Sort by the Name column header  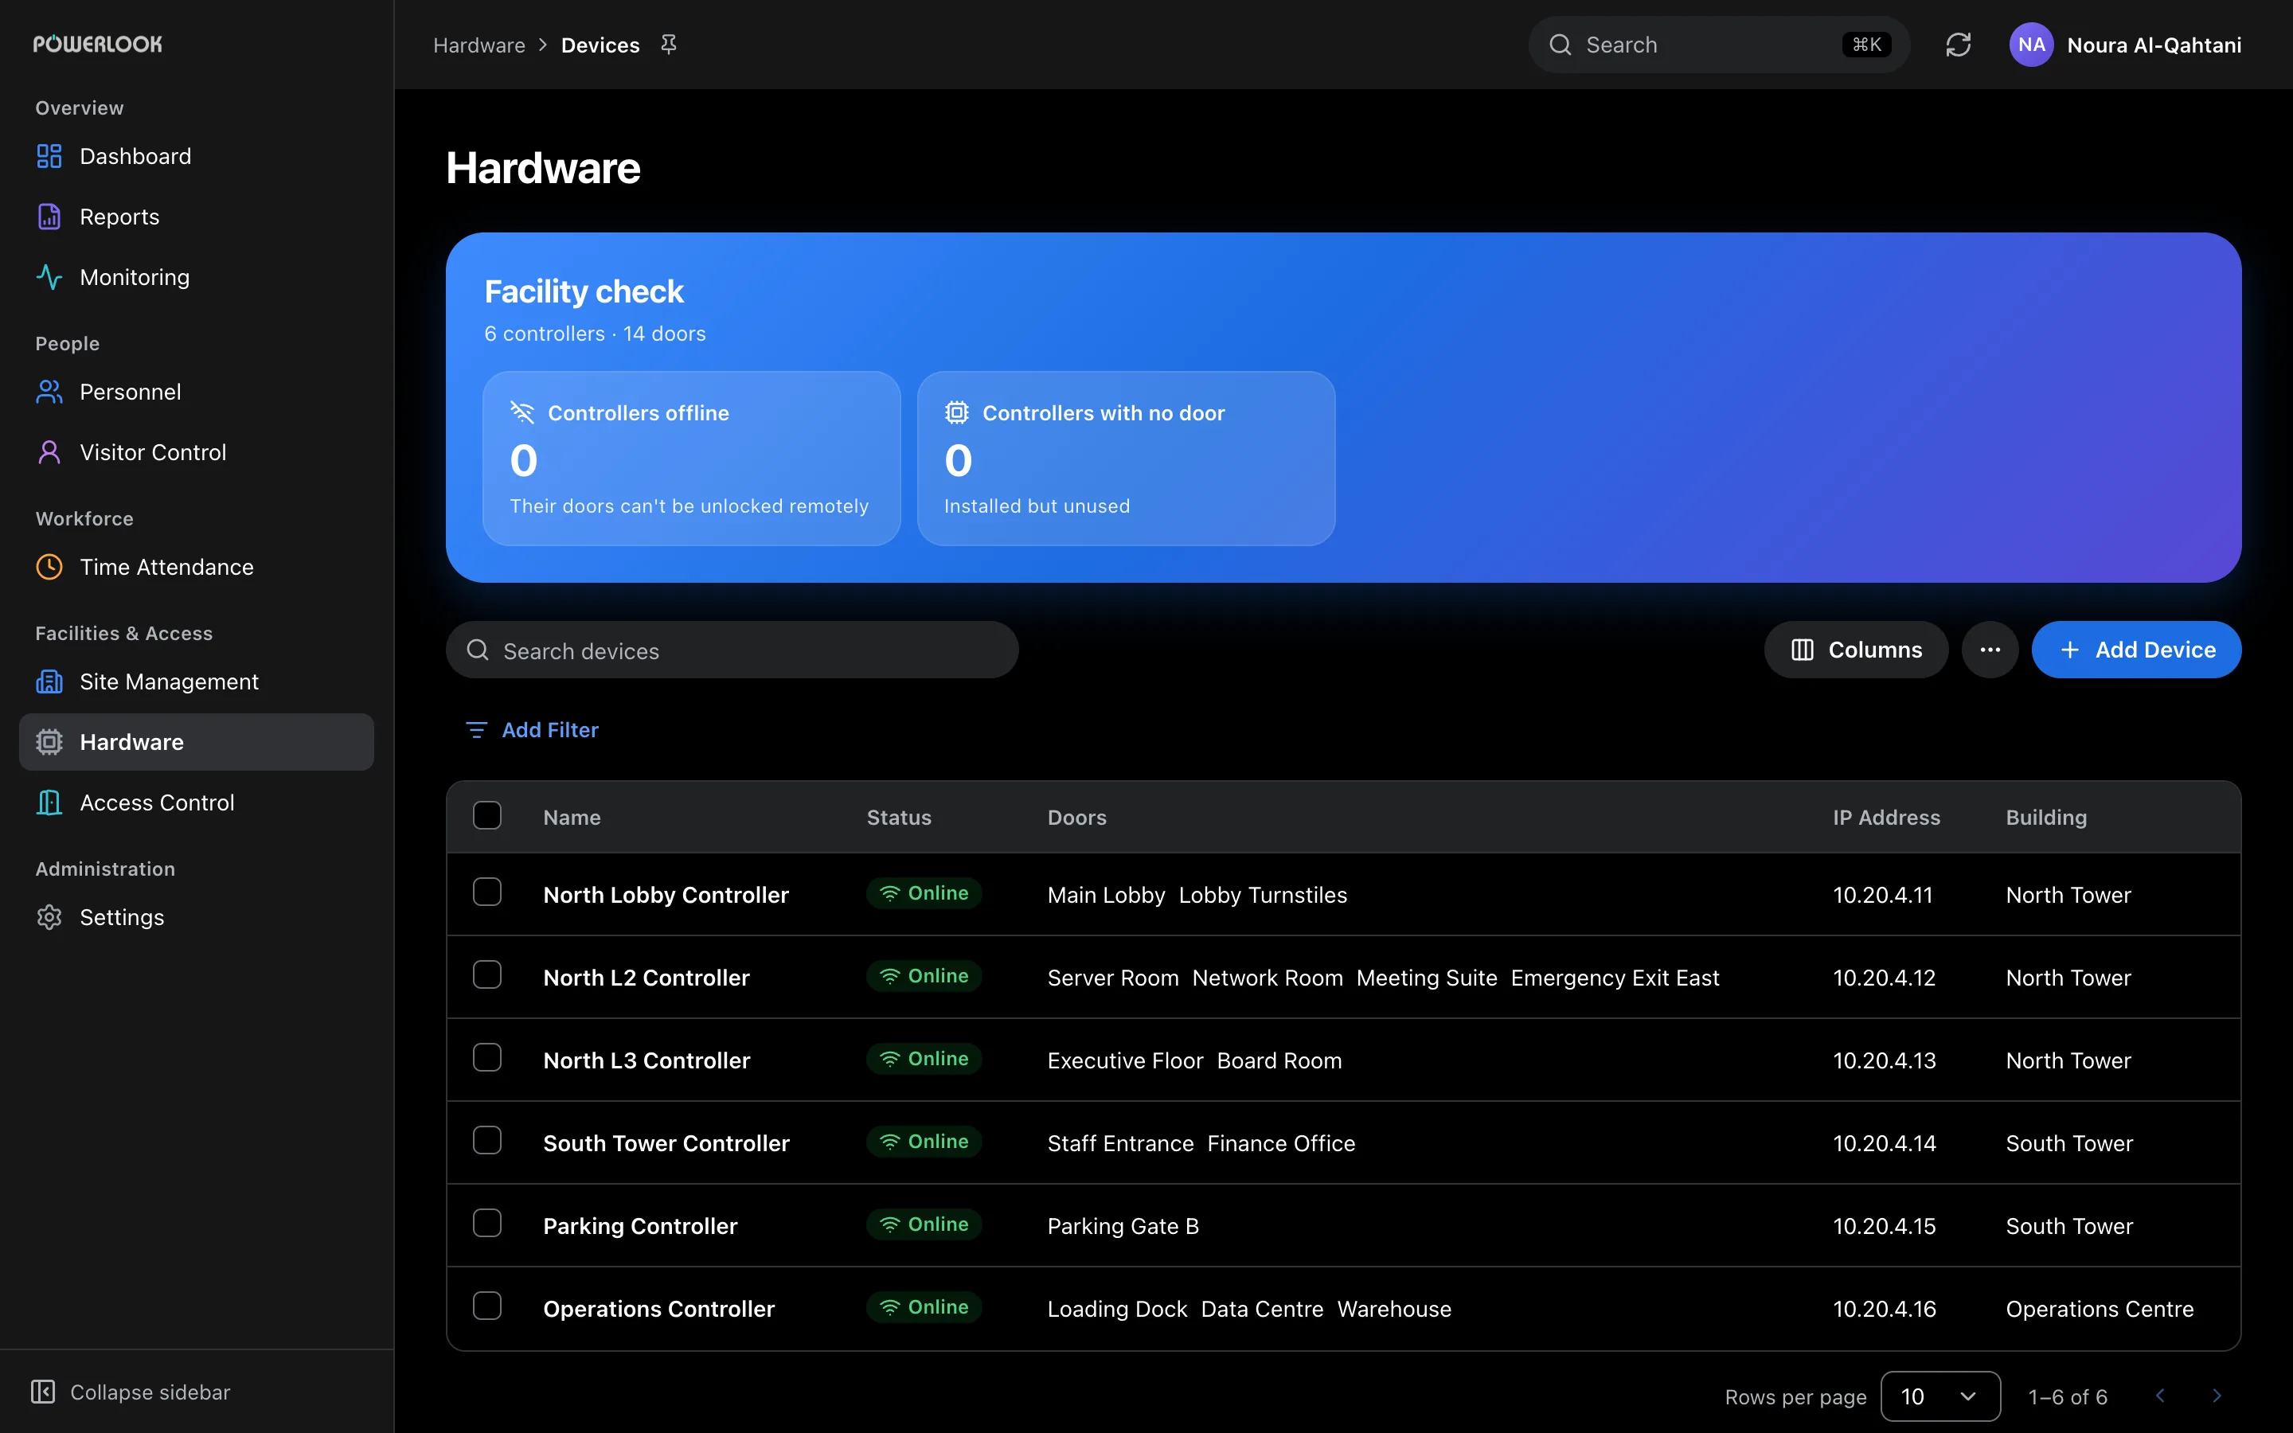572,818
